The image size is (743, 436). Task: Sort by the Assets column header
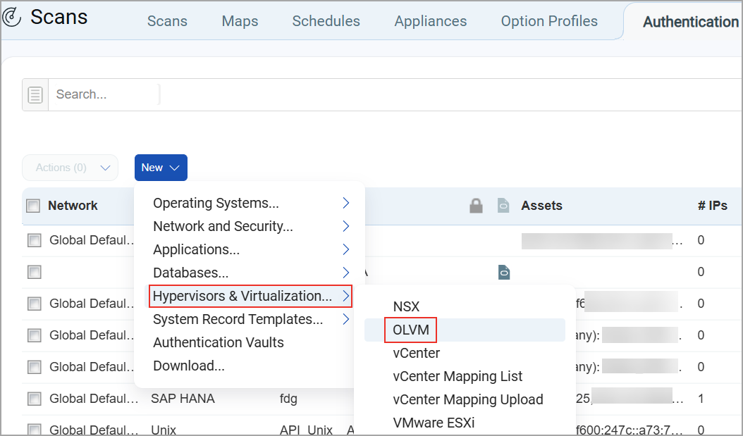(x=541, y=206)
